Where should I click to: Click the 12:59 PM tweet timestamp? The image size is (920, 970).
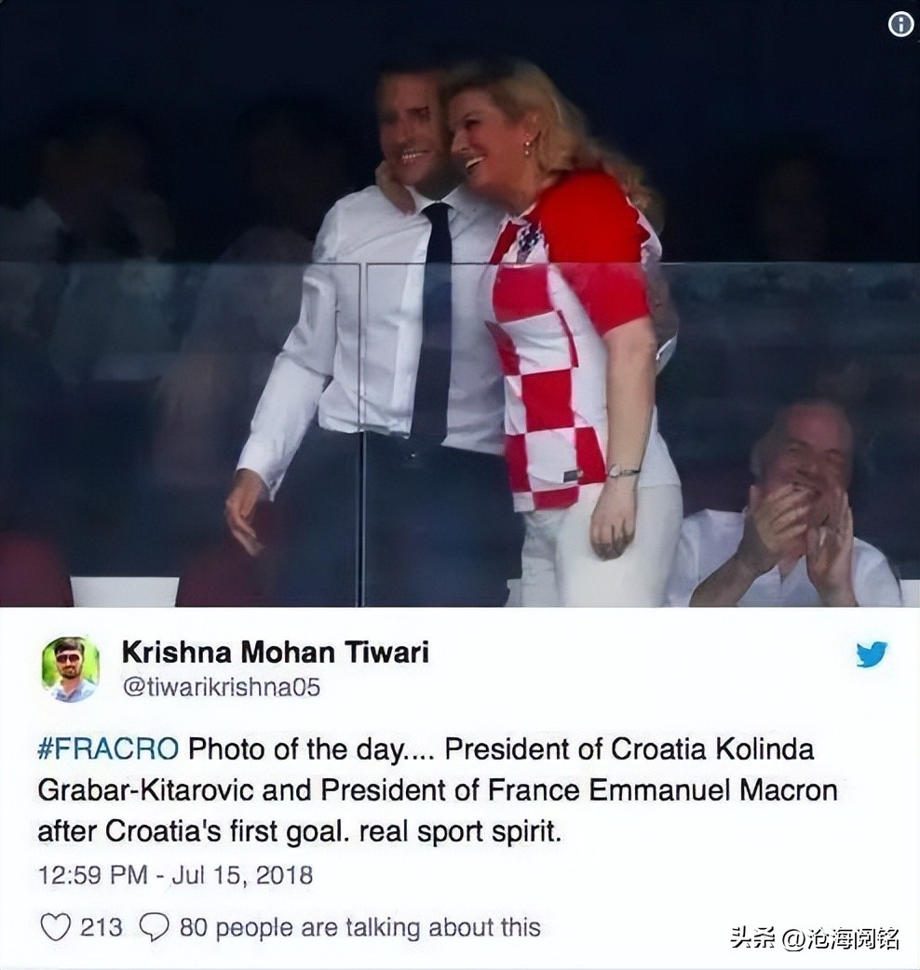tap(93, 875)
